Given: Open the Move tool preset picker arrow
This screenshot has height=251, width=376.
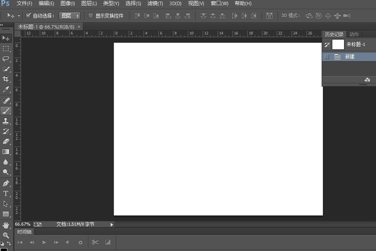Looking at the screenshot, I should click(19, 16).
